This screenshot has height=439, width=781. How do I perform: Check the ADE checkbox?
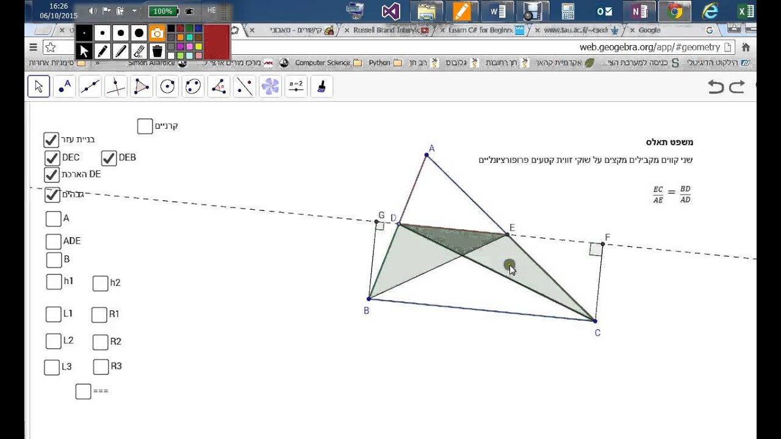click(54, 241)
